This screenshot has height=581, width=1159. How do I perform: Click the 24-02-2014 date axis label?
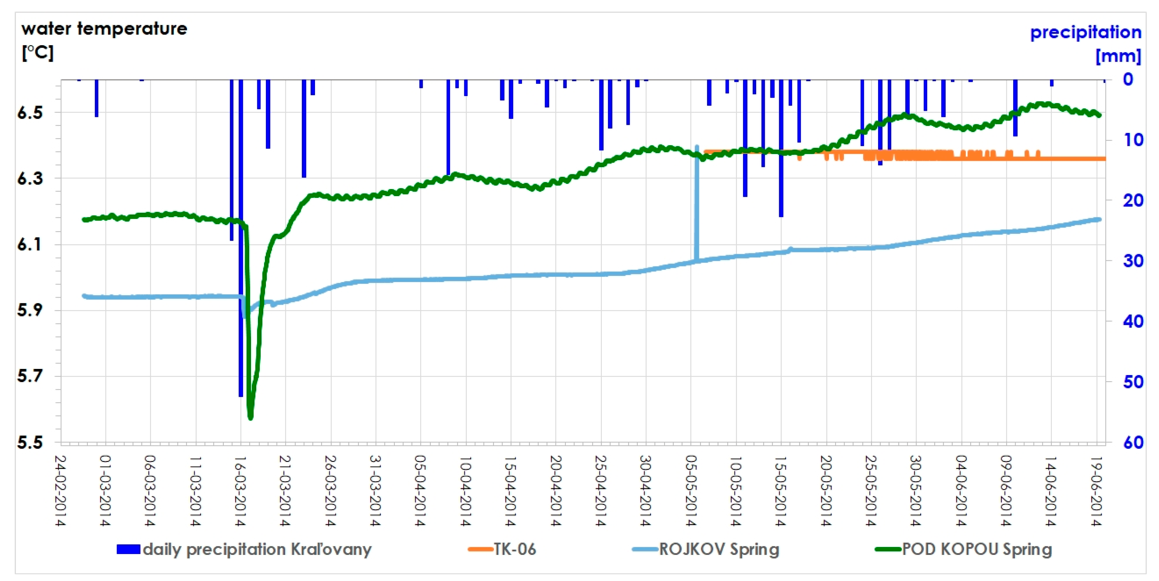click(60, 491)
